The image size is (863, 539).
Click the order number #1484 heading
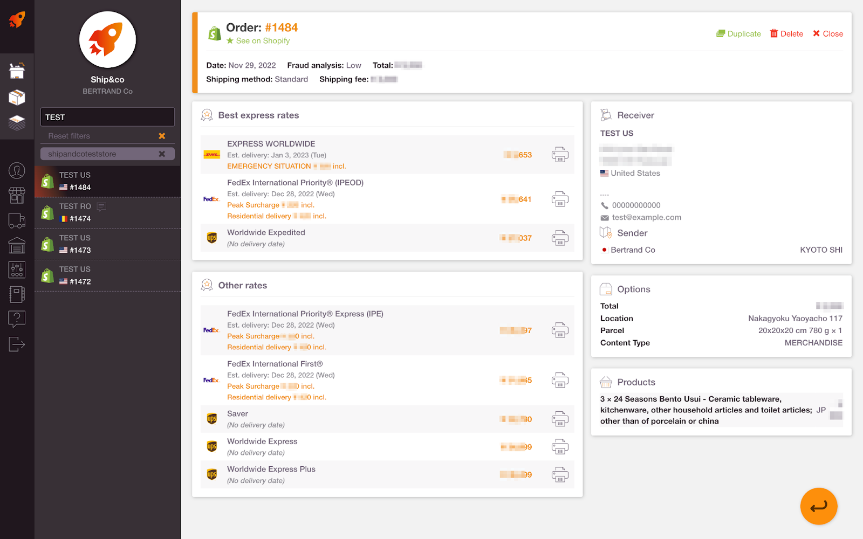tap(281, 27)
